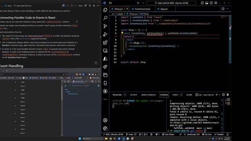
Task: Click Go Live in the status bar
Action: [207, 134]
